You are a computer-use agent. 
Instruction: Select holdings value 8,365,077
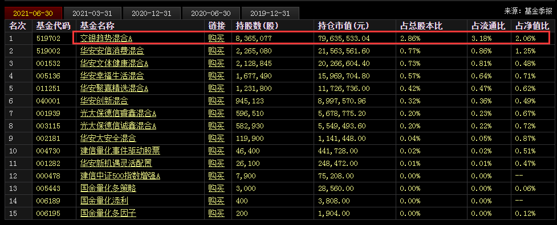(253, 39)
